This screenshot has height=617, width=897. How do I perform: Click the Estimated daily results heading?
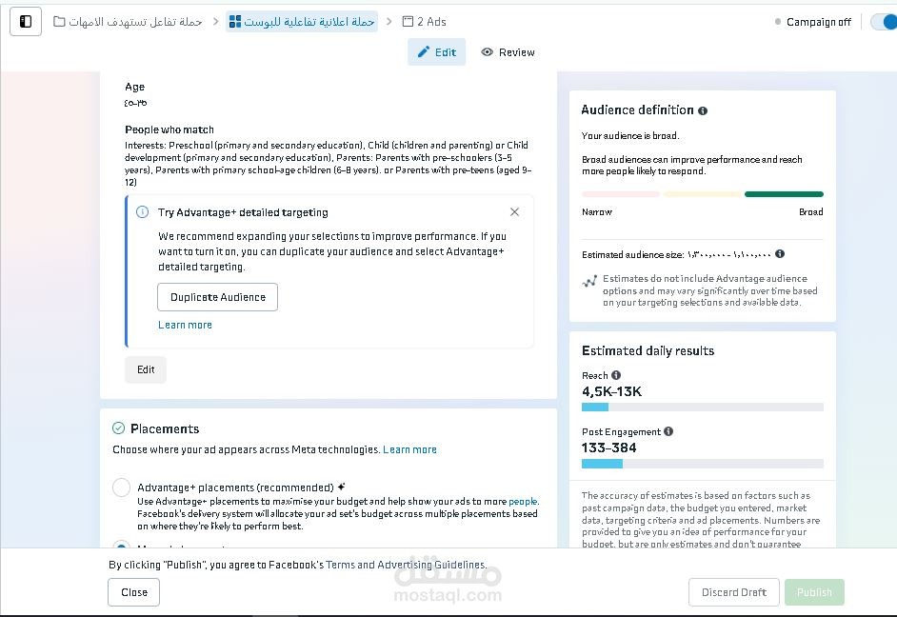coord(648,350)
